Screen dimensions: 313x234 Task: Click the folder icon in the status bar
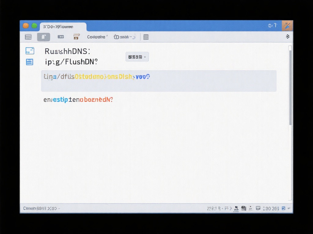coord(258,208)
